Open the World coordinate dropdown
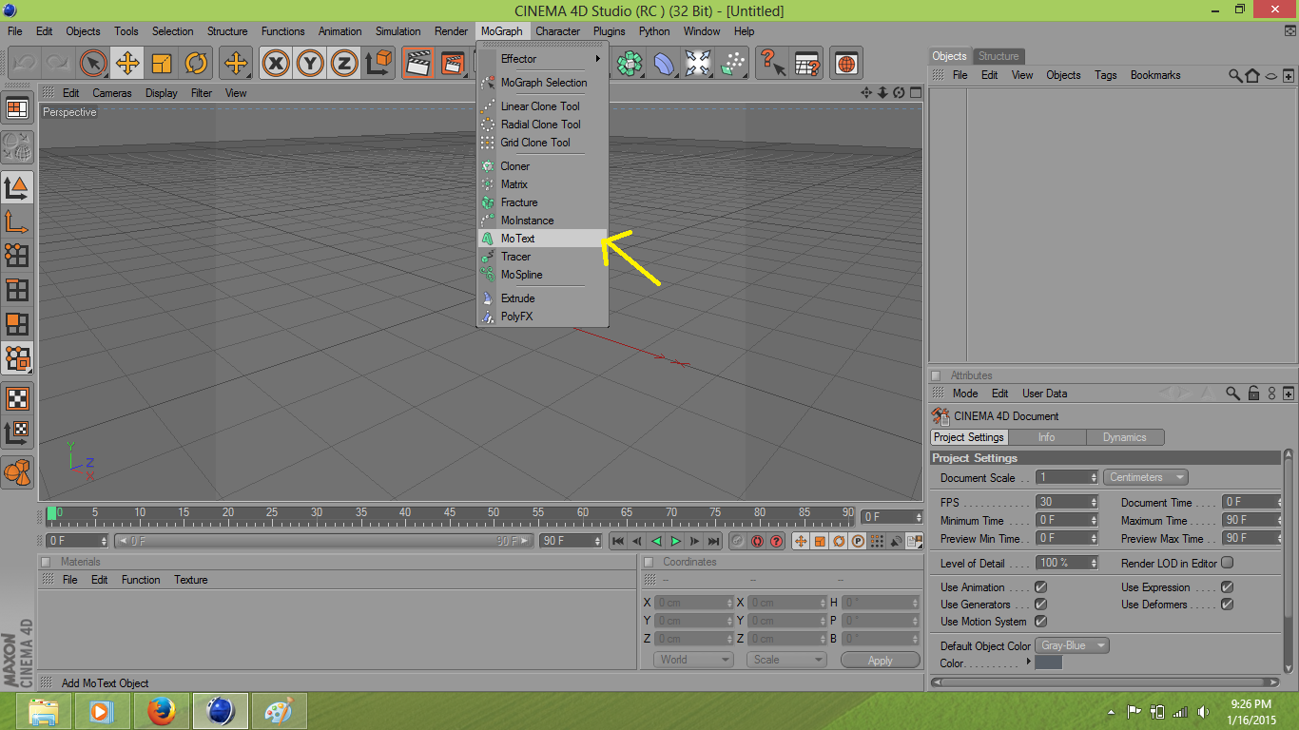Image resolution: width=1299 pixels, height=730 pixels. [x=693, y=660]
